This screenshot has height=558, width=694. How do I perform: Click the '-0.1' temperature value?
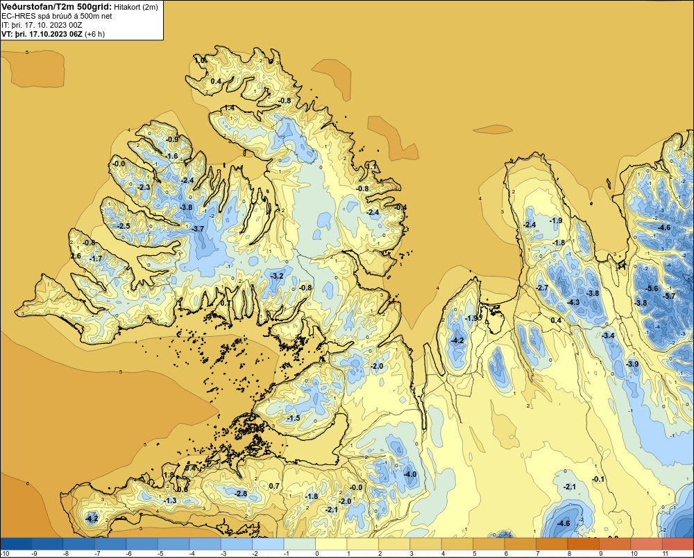click(x=598, y=479)
